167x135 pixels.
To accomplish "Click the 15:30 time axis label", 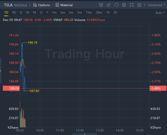I will pos(140,130).
